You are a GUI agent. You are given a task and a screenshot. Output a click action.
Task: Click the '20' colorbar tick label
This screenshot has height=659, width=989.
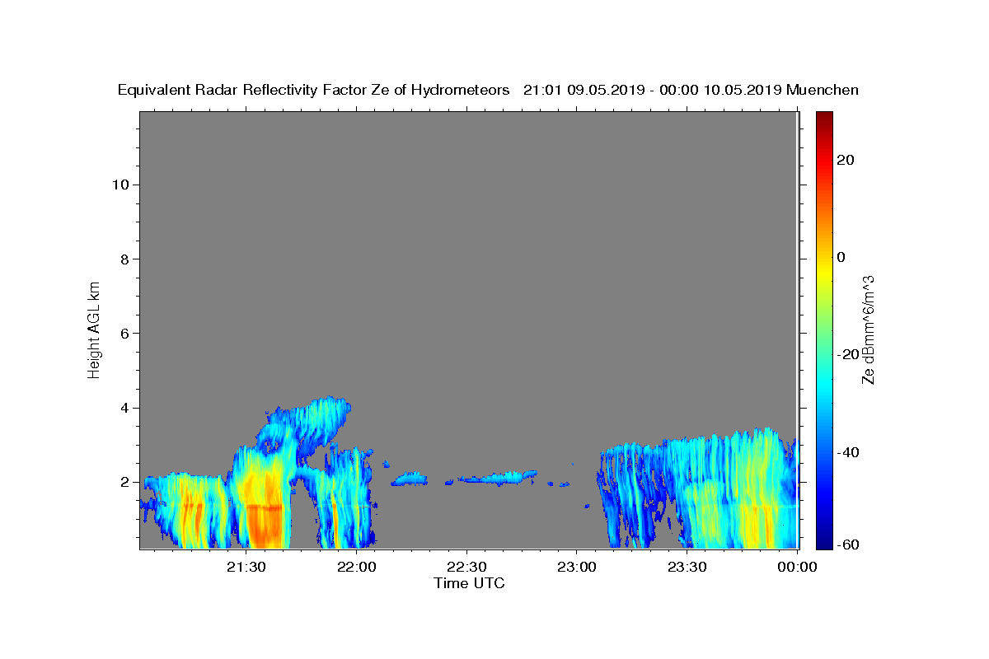(845, 160)
